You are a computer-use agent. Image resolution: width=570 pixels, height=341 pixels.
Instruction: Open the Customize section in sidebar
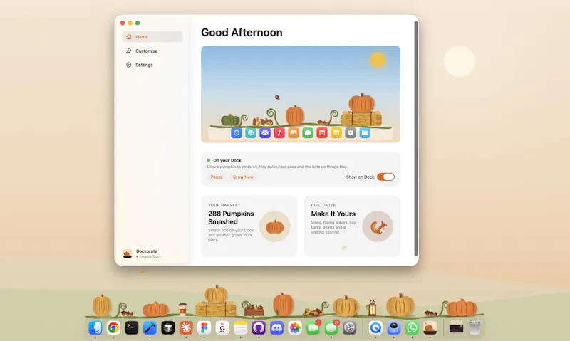[x=152, y=51]
